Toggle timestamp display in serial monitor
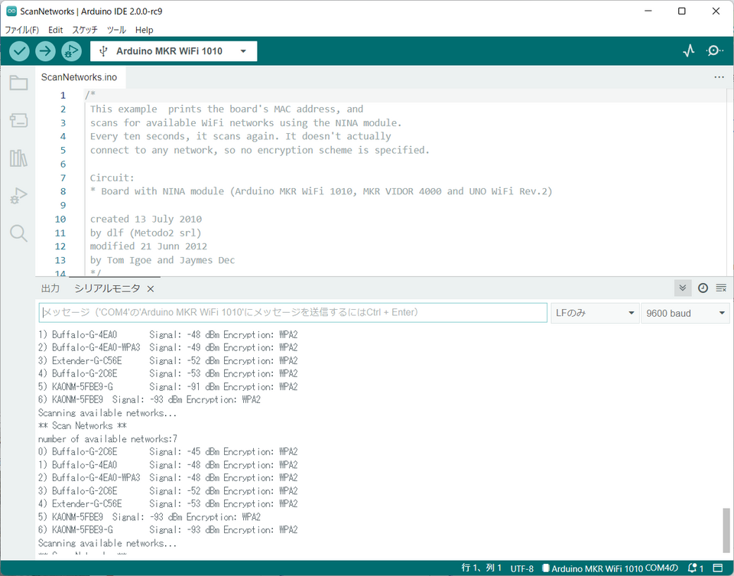 pos(703,288)
